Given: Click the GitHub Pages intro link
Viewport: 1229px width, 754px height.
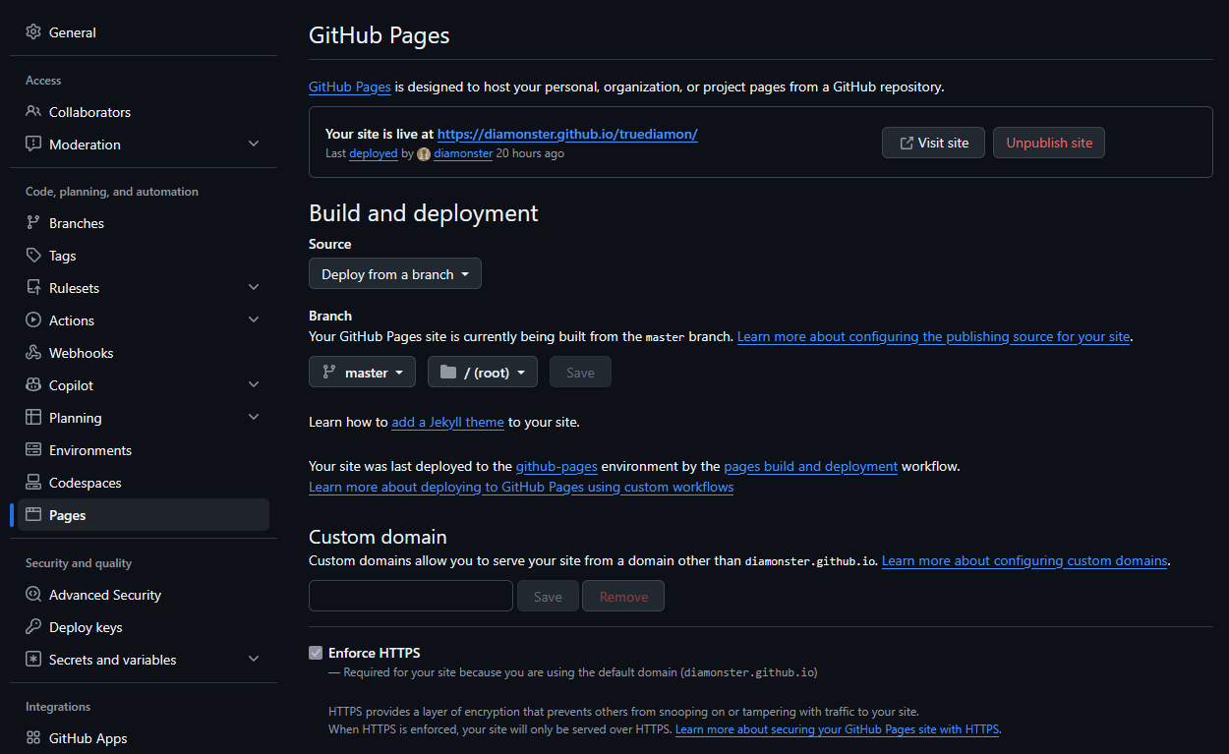Looking at the screenshot, I should [x=350, y=87].
